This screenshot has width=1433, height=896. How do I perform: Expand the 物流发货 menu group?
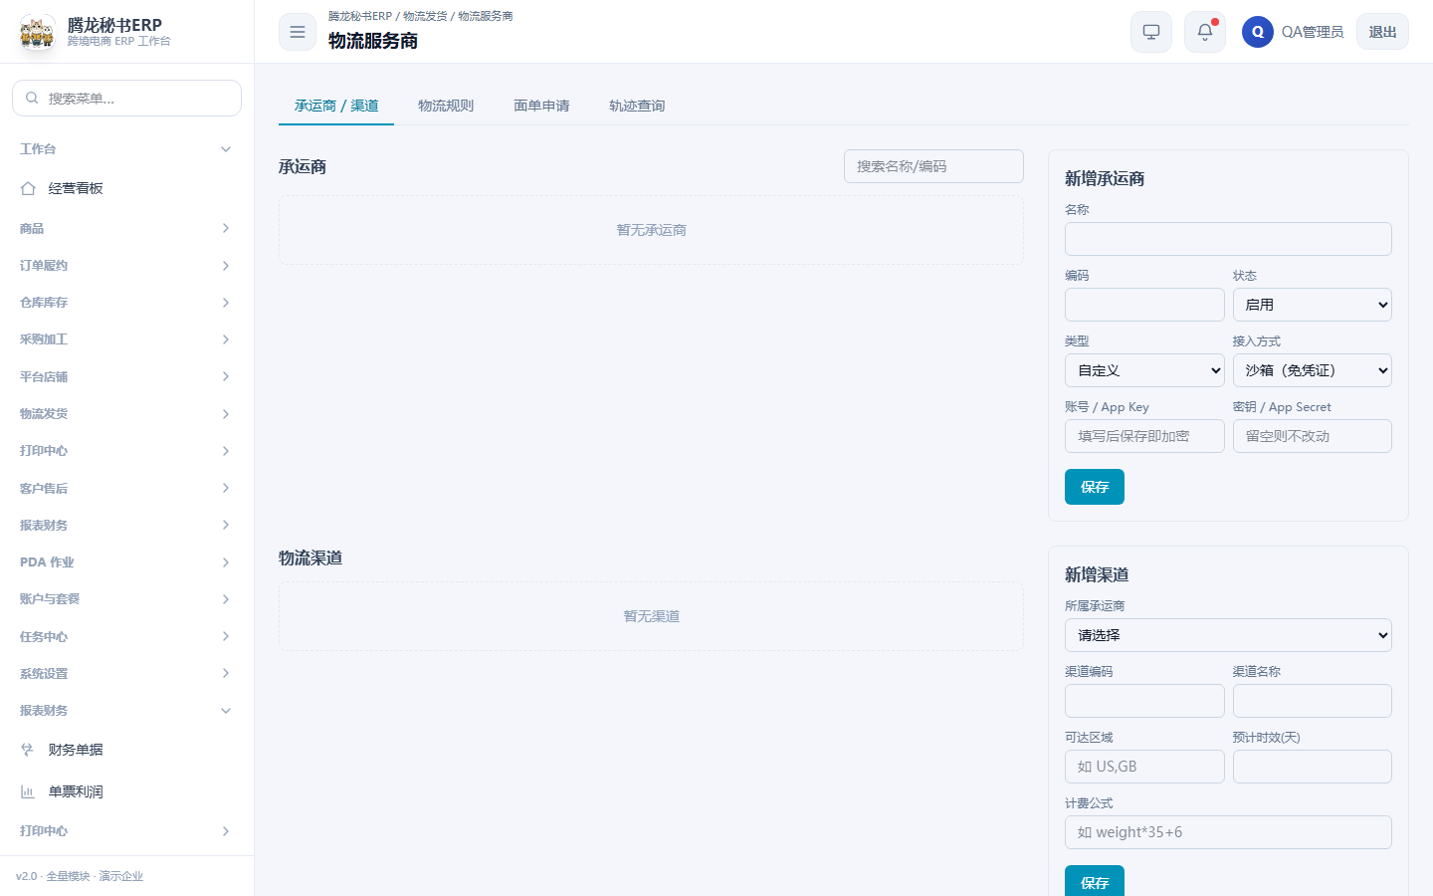[x=126, y=414]
